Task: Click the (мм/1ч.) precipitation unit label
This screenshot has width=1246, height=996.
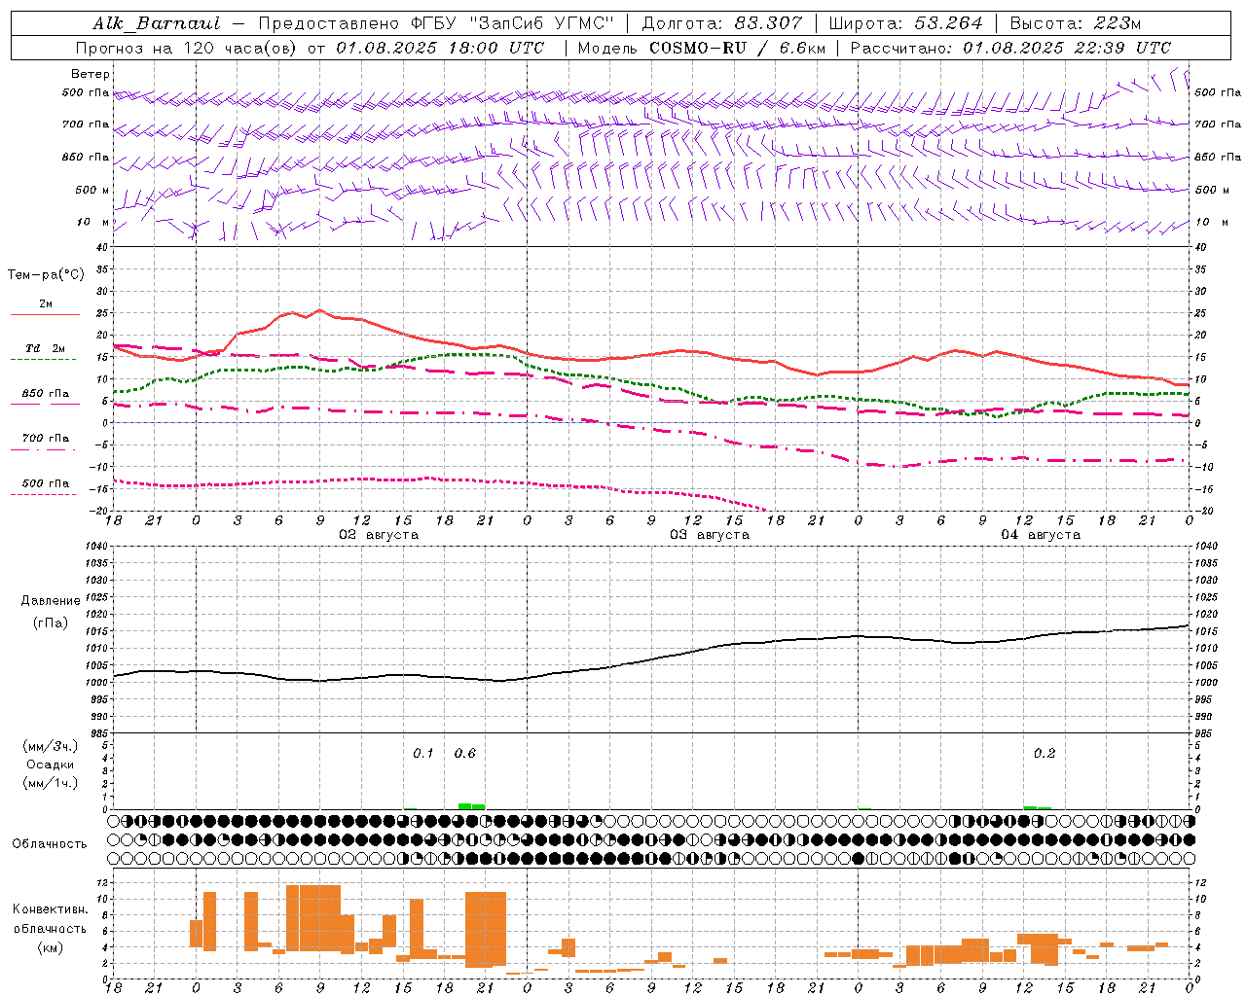Action: pos(51,783)
